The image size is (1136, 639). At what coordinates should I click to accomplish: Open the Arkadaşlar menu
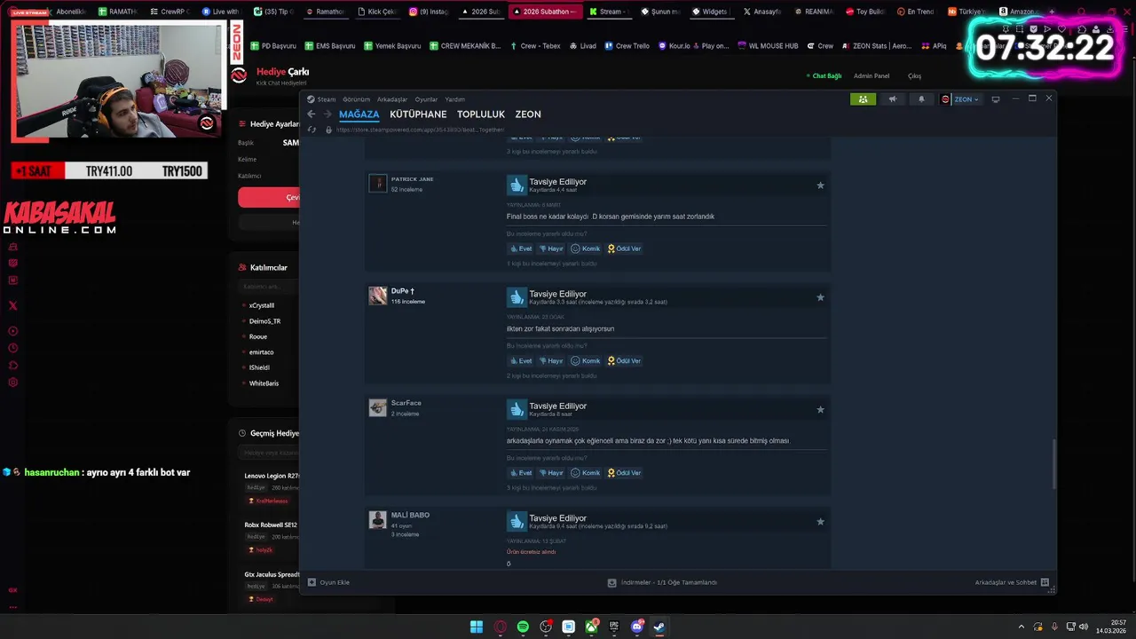coord(392,99)
